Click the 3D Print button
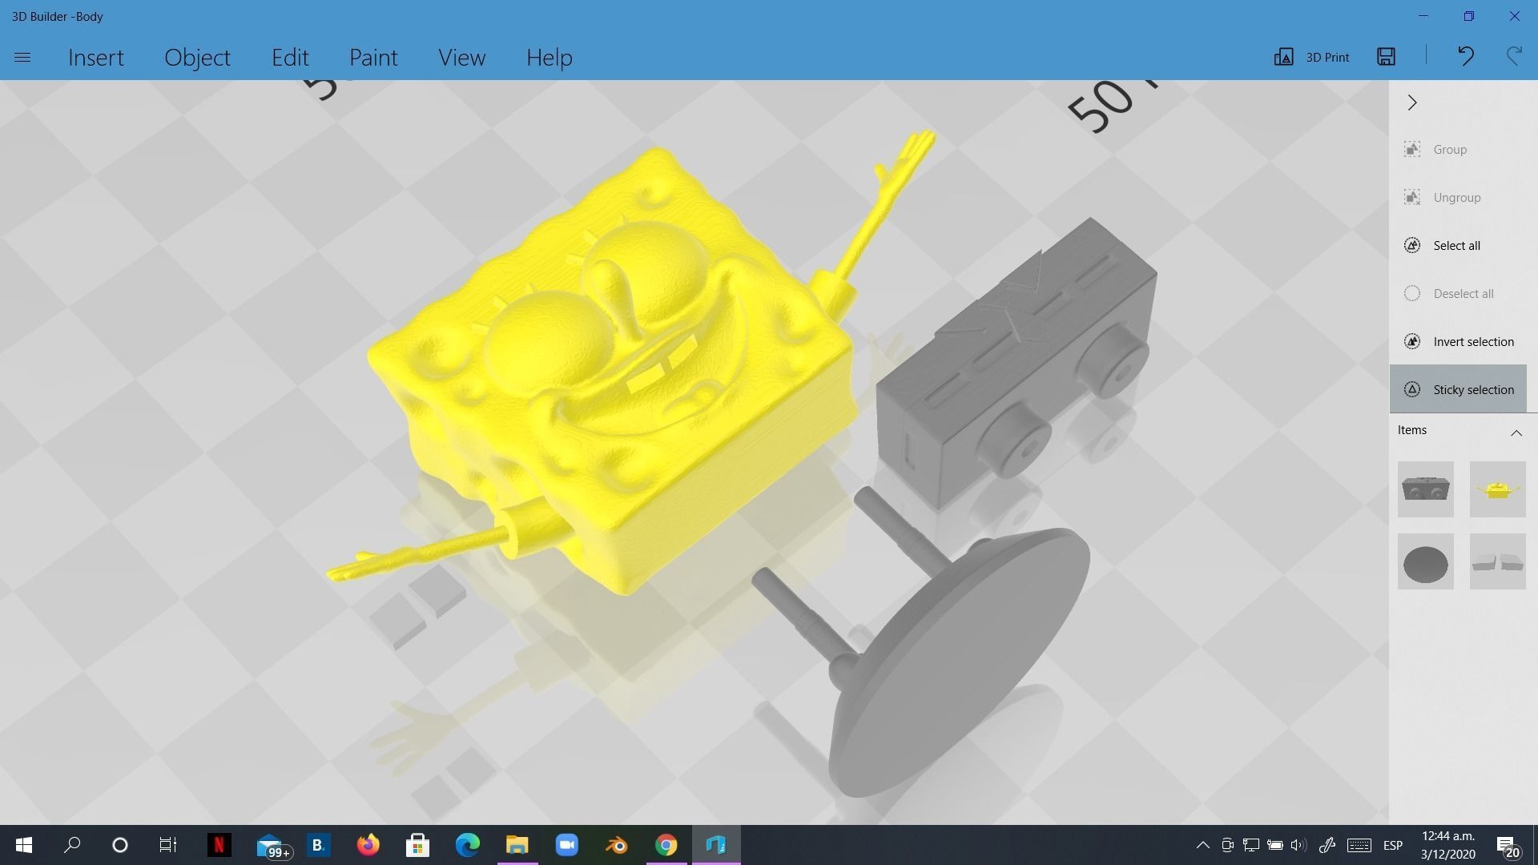The width and height of the screenshot is (1538, 865). (x=1311, y=57)
